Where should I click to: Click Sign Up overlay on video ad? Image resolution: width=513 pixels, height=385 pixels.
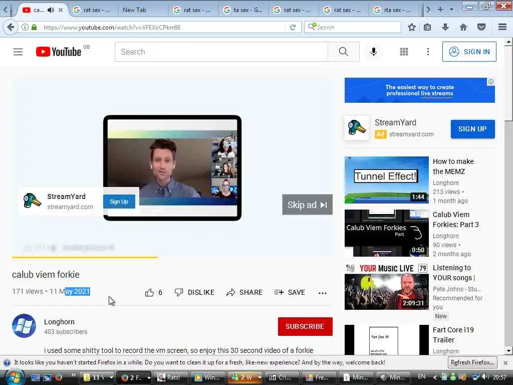click(119, 202)
